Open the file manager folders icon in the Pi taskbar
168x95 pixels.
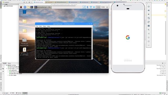[28, 7]
